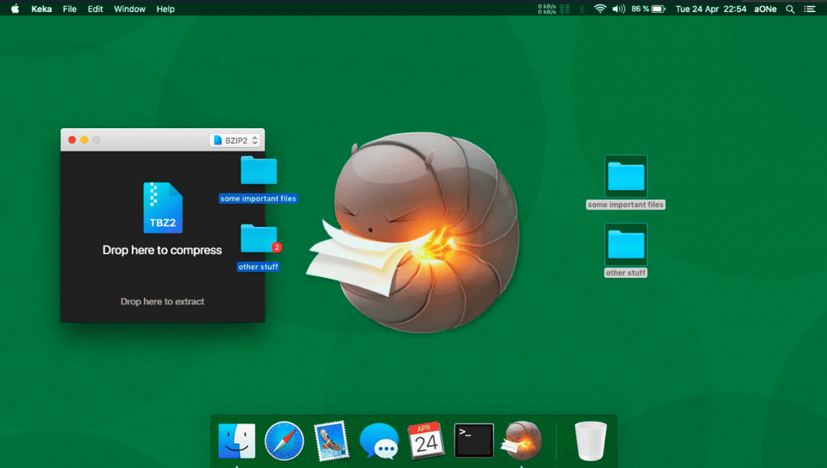Click the Drop here to extract area
Viewport: 827px width, 468px height.
point(162,301)
